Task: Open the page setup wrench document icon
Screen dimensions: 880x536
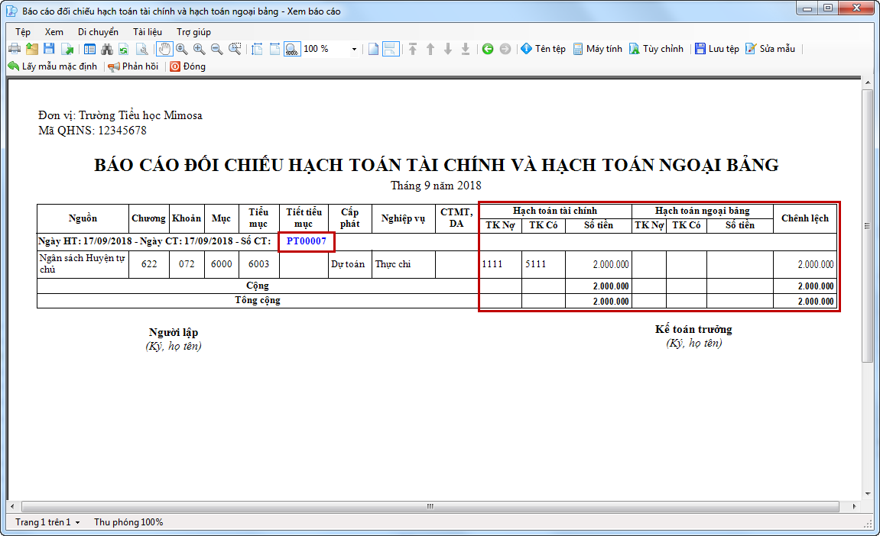Action: tap(142, 49)
